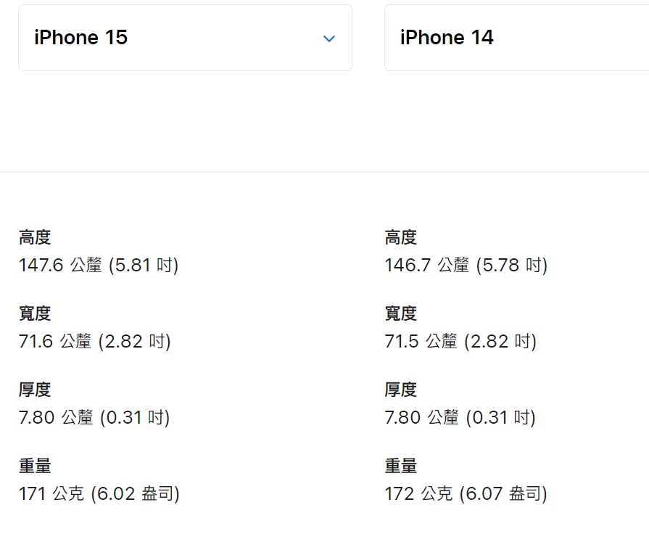Select iPhone 15's 7.80 公釐 thickness value
Viewport: 649px width, 542px height.
pyautogui.click(x=56, y=417)
